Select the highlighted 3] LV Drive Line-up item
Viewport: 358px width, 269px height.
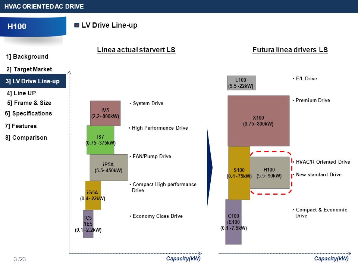click(x=33, y=81)
